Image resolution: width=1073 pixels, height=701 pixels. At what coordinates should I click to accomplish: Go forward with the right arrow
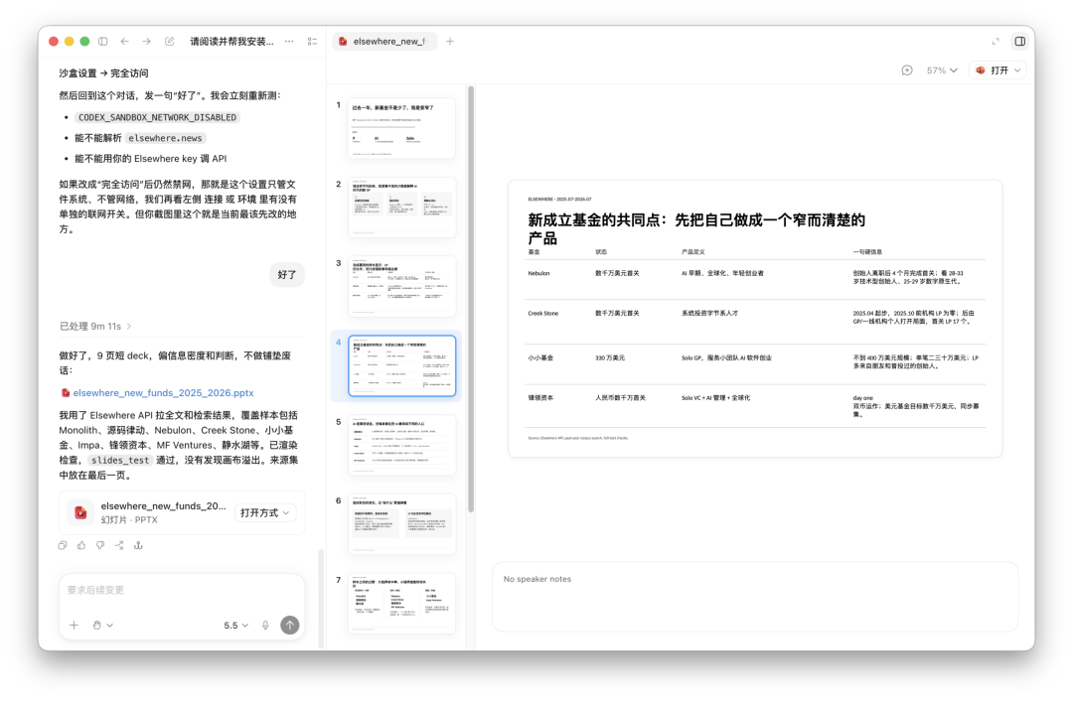[x=146, y=42]
